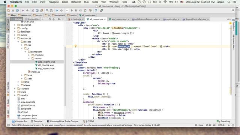Open the Favorites tool window
The width and height of the screenshot is (240, 135).
(8, 89)
